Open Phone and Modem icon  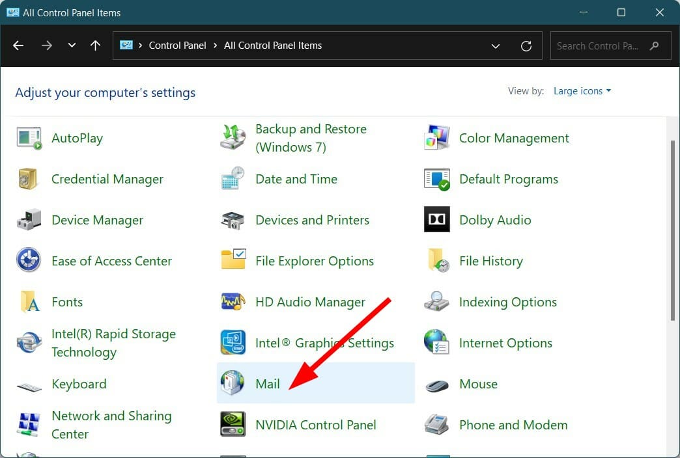[436, 424]
